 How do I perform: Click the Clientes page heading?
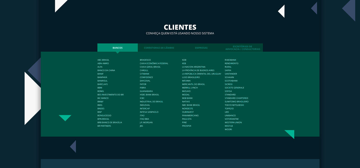[180, 27]
